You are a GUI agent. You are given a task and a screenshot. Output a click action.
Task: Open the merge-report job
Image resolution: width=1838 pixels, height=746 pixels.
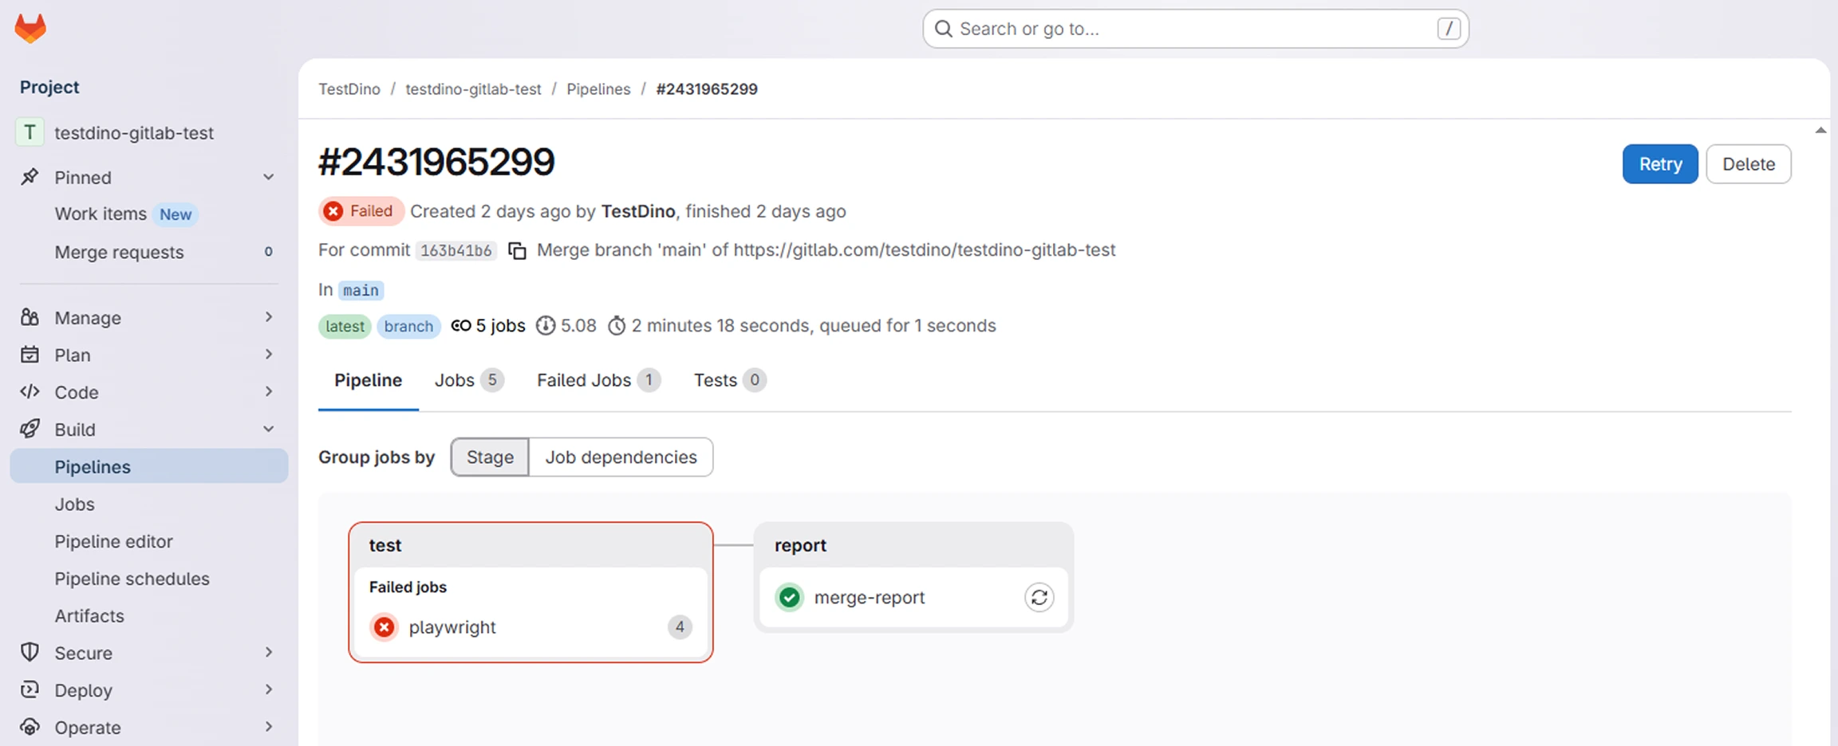869,597
